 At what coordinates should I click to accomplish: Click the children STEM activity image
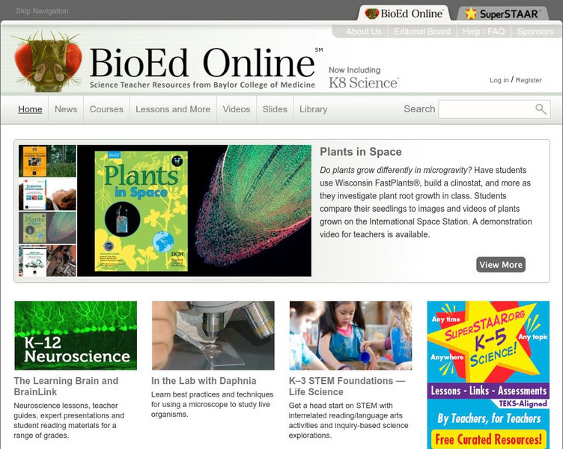pyautogui.click(x=351, y=335)
